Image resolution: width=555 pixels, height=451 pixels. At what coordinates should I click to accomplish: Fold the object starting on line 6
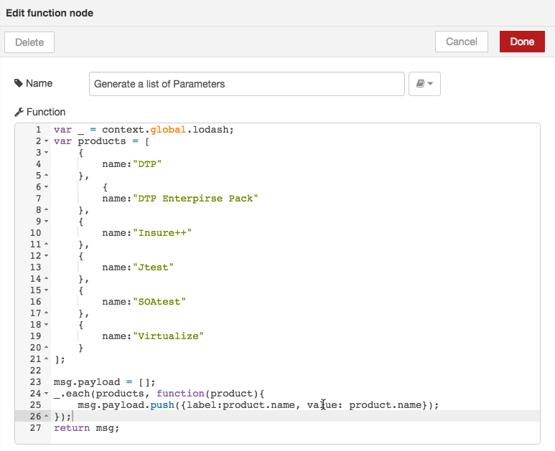click(x=47, y=187)
